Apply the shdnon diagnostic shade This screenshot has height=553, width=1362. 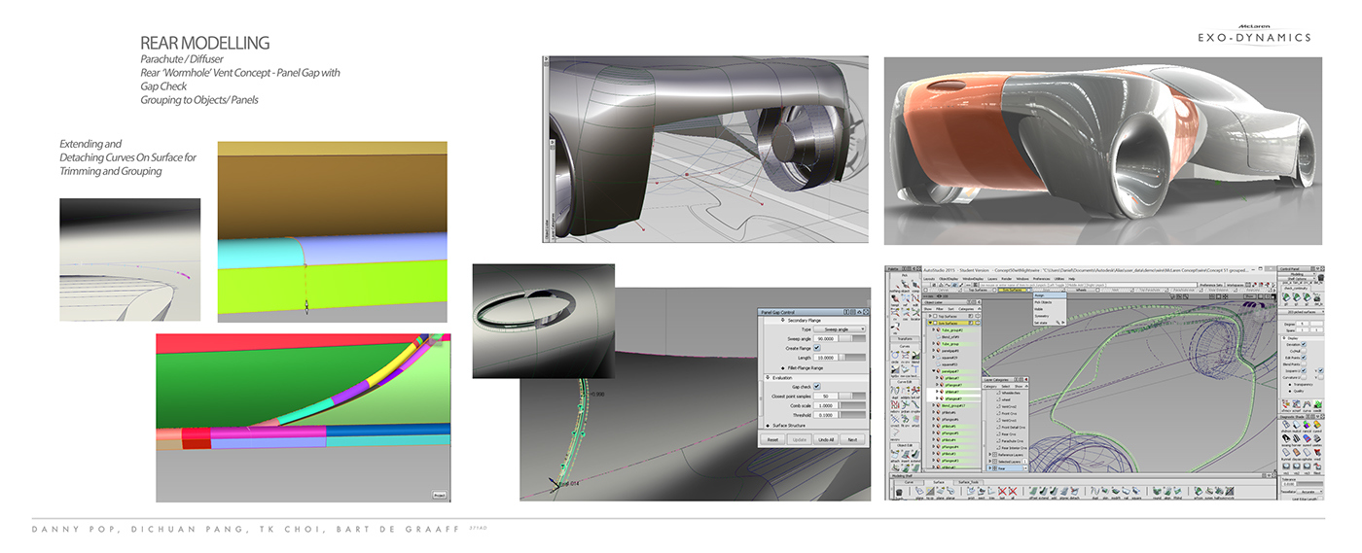[x=1286, y=426]
